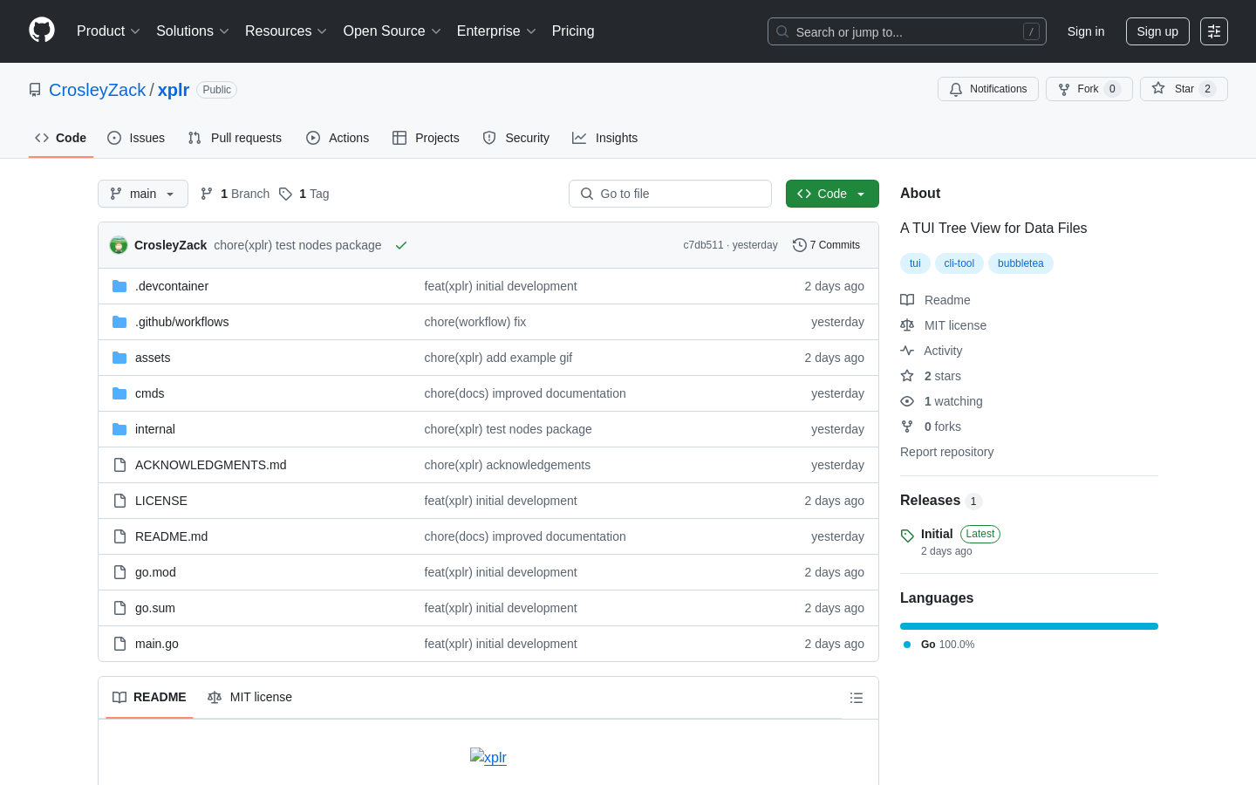Open commit hash c7db511
Image resolution: width=1256 pixels, height=785 pixels.
pos(703,245)
